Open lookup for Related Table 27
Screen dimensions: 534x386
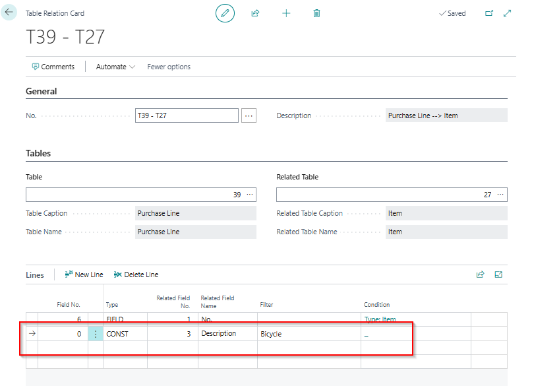(500, 195)
